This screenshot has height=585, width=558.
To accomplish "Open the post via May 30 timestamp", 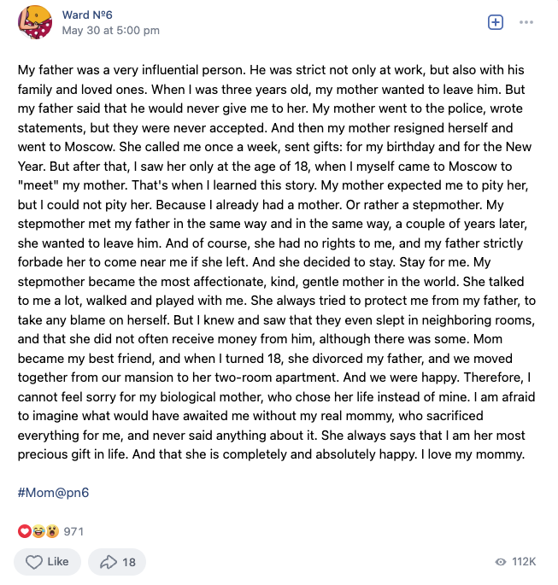I will click(x=110, y=31).
